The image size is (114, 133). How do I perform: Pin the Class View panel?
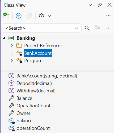point(100,5)
